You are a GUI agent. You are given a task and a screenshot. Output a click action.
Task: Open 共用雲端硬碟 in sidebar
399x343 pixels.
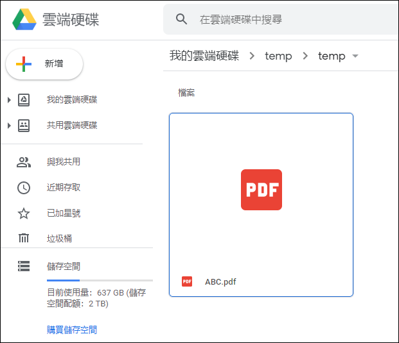[72, 126]
